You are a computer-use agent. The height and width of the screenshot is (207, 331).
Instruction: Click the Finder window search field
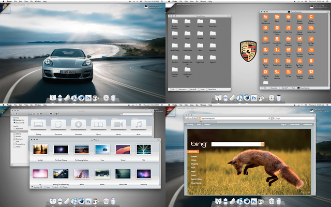pyautogui.click(x=137, y=114)
